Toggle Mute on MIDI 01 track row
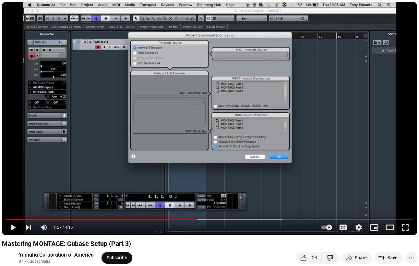419x266 pixels. click(x=85, y=42)
